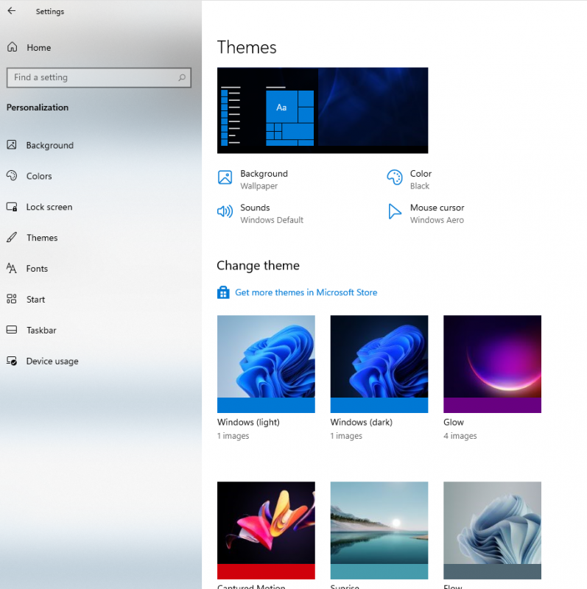Click the search magnifier icon
The height and width of the screenshot is (589, 587).
pos(182,77)
